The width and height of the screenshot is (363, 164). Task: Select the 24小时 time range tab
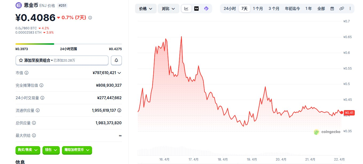tap(230, 9)
